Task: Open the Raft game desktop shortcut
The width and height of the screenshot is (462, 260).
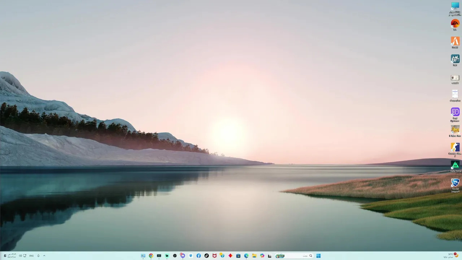Action: 455,60
